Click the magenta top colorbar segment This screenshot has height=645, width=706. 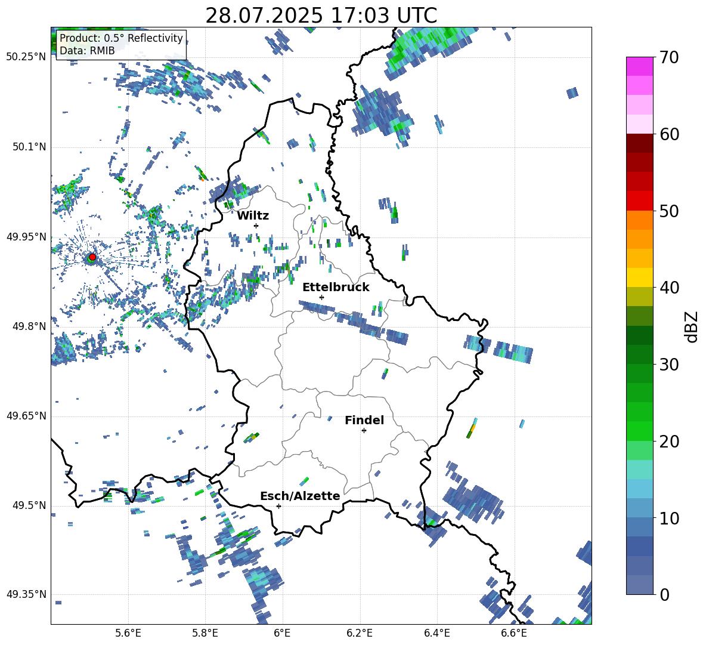pos(639,66)
